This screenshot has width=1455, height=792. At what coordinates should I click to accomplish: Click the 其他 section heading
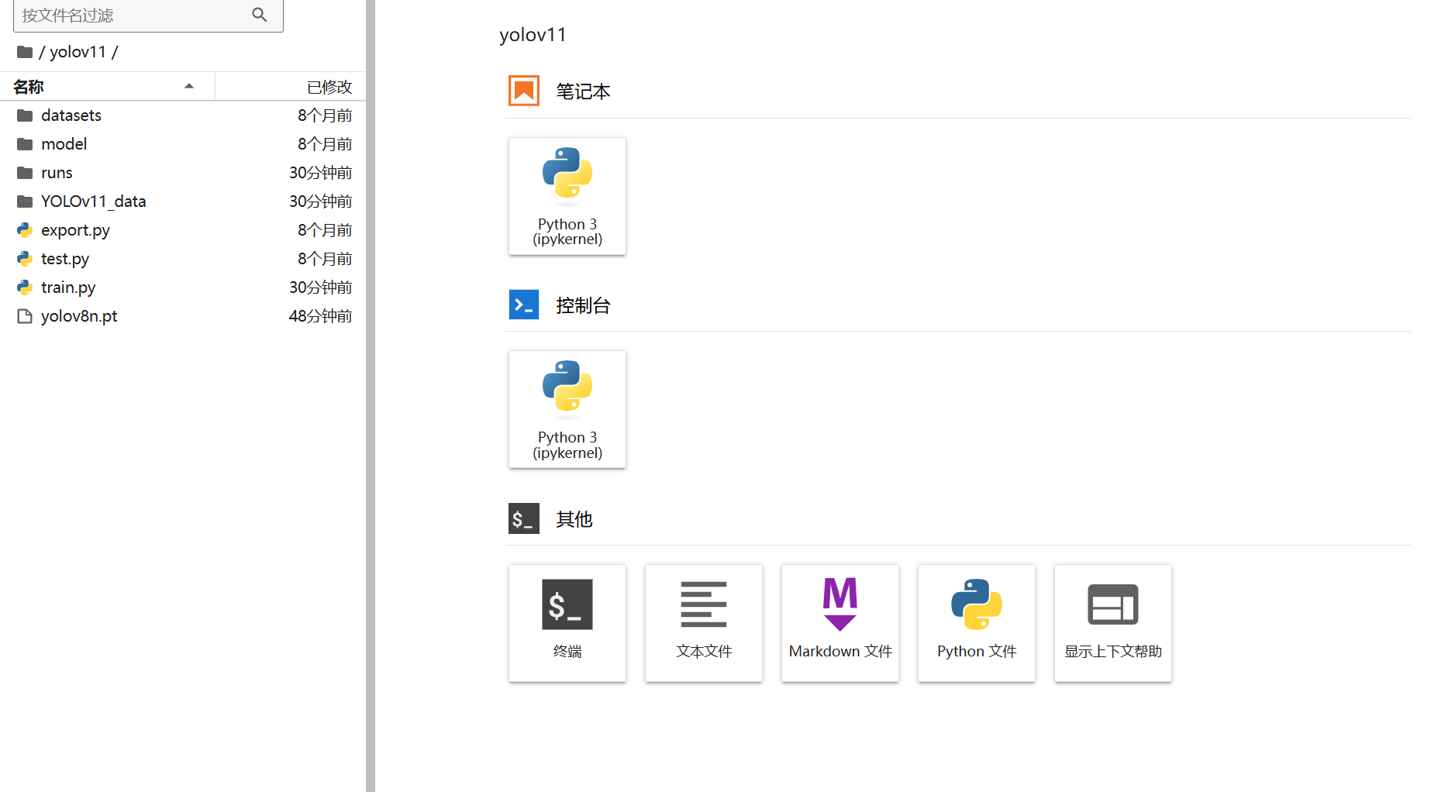574,519
